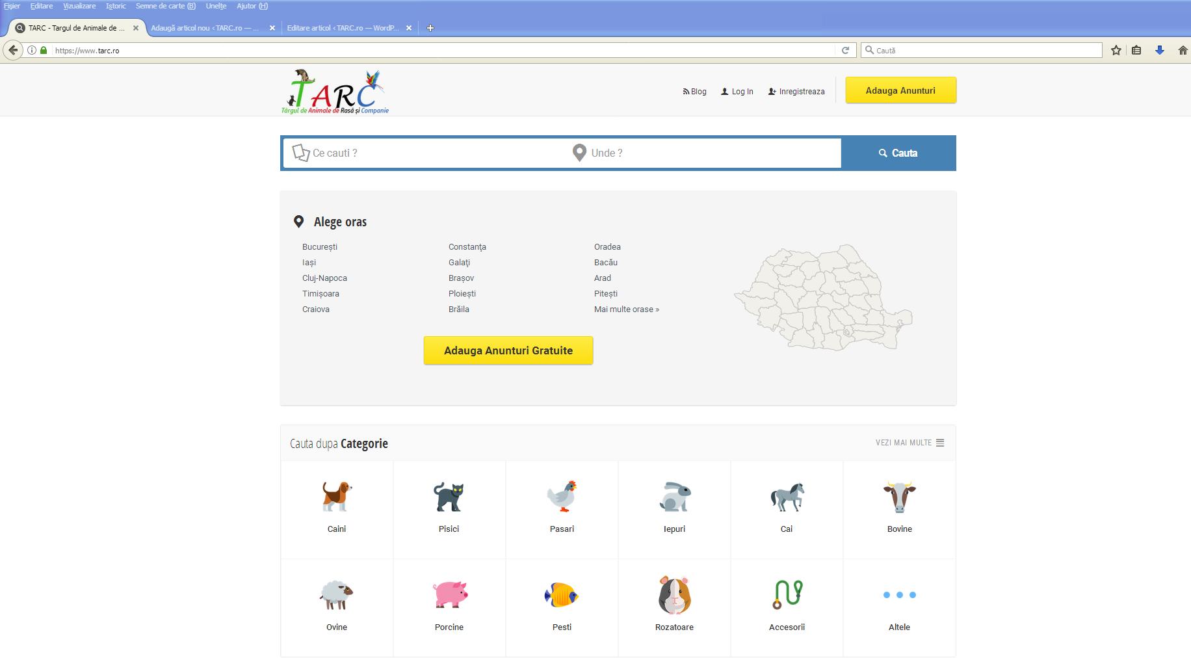Click the blue Cauta search button

pyautogui.click(x=898, y=153)
